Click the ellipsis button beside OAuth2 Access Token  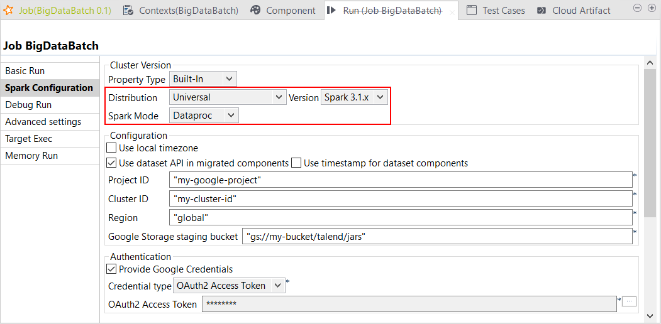[630, 302]
